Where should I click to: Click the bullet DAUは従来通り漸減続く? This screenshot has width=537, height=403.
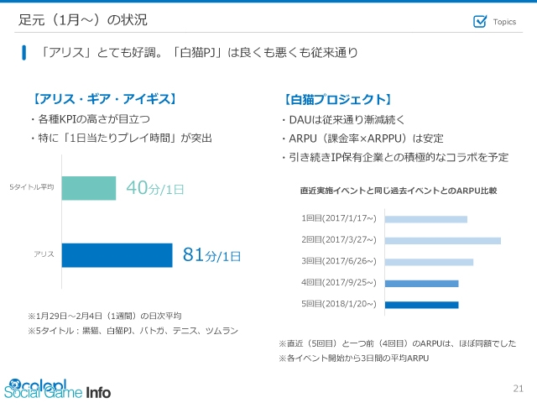tap(343, 120)
